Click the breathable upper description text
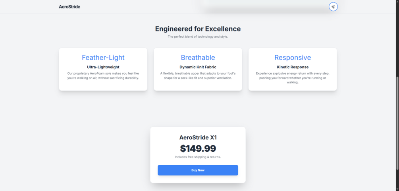This screenshot has width=399, height=191. pyautogui.click(x=198, y=75)
